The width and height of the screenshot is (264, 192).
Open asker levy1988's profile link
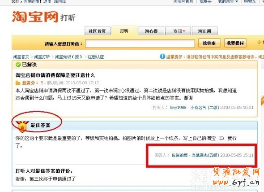(178, 108)
